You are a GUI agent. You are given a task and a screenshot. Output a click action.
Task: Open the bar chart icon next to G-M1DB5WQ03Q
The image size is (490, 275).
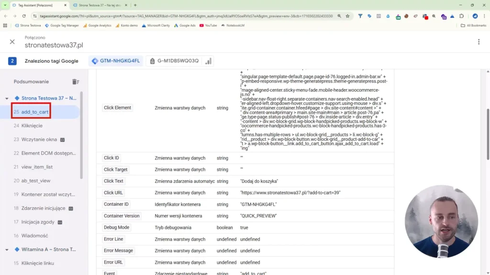tap(209, 61)
